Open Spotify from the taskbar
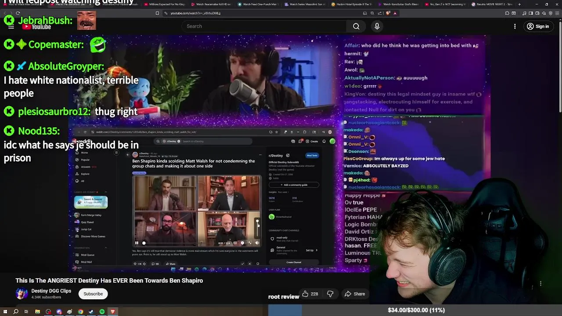 click(x=102, y=312)
